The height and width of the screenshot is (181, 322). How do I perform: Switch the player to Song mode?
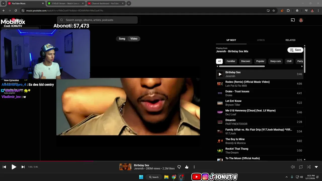click(122, 39)
